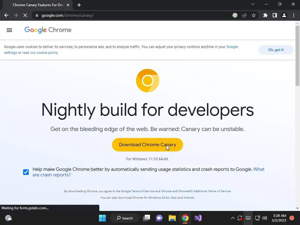The height and width of the screenshot is (225, 300).
Task: Open a new browser tab
Action: point(79,5)
